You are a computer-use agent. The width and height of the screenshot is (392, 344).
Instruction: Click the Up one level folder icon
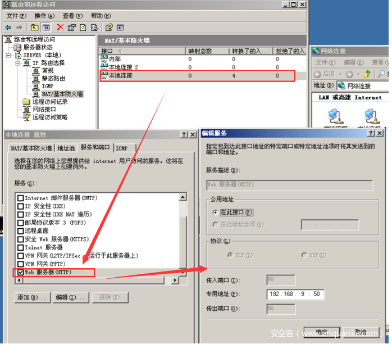pos(34,28)
